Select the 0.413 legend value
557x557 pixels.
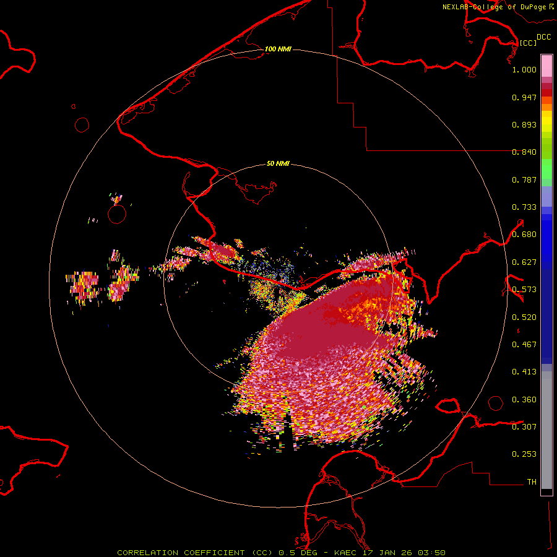click(524, 372)
